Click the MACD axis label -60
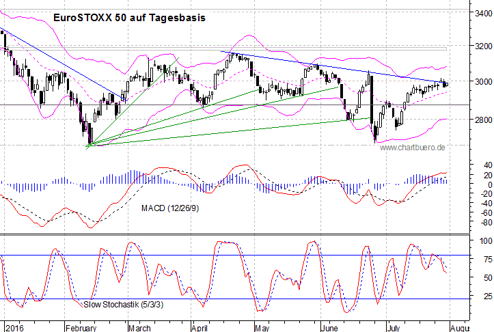This screenshot has height=332, width=494. pyautogui.click(x=486, y=213)
